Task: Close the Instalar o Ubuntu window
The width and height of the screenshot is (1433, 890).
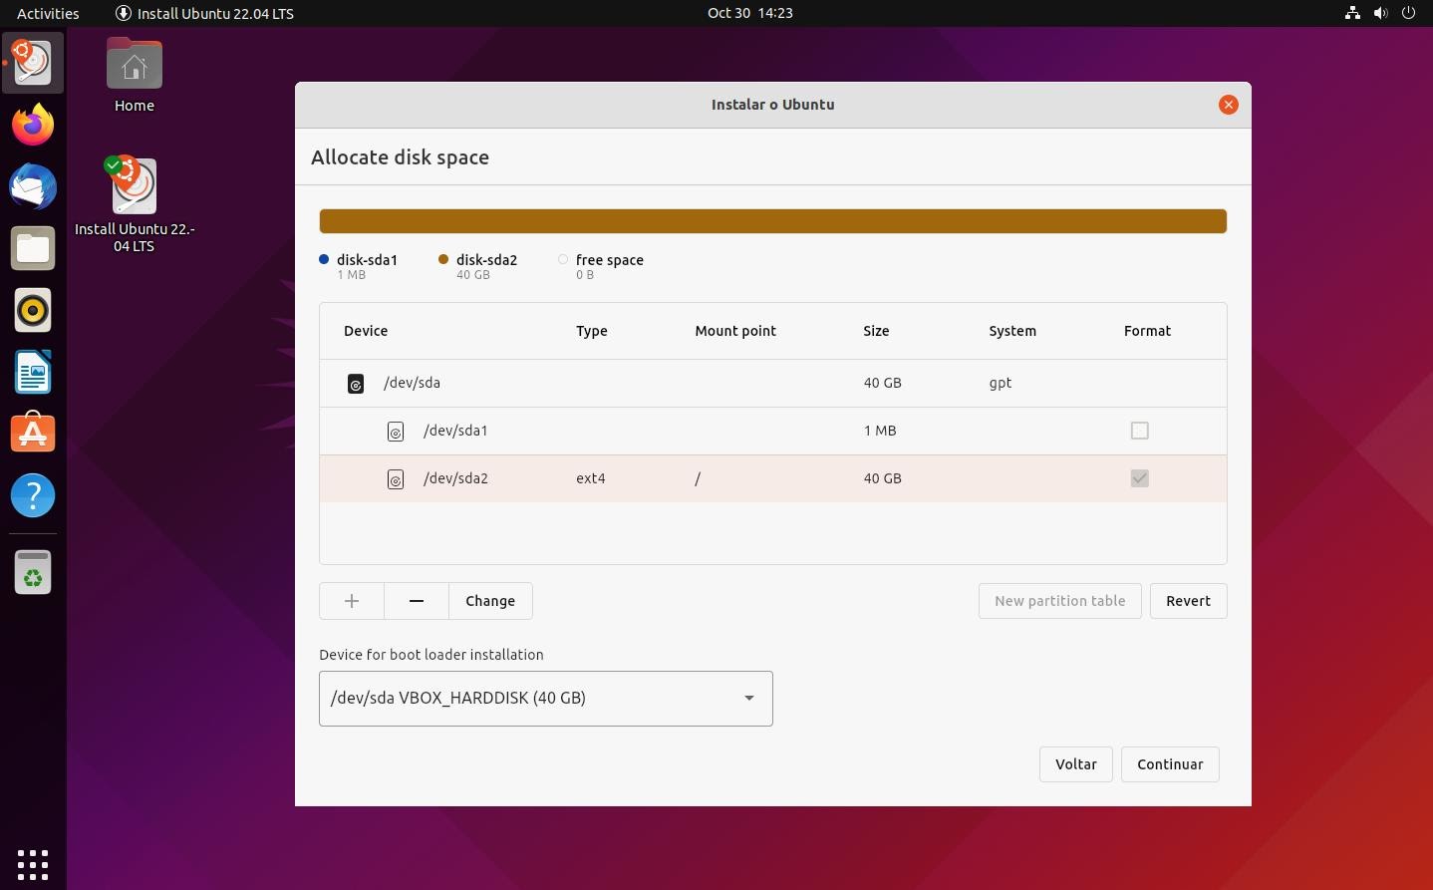Action: pos(1229,105)
